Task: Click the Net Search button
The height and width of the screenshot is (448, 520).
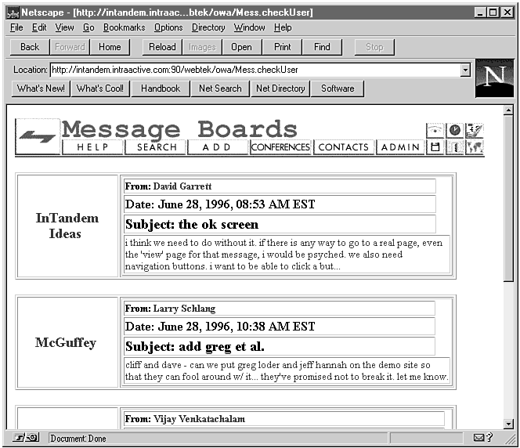Action: [x=220, y=89]
